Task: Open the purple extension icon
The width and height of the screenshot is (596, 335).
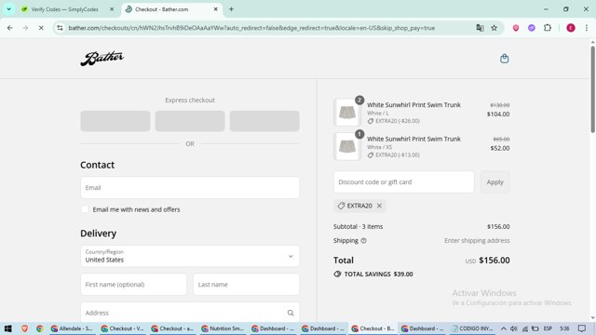Action: 532,28
